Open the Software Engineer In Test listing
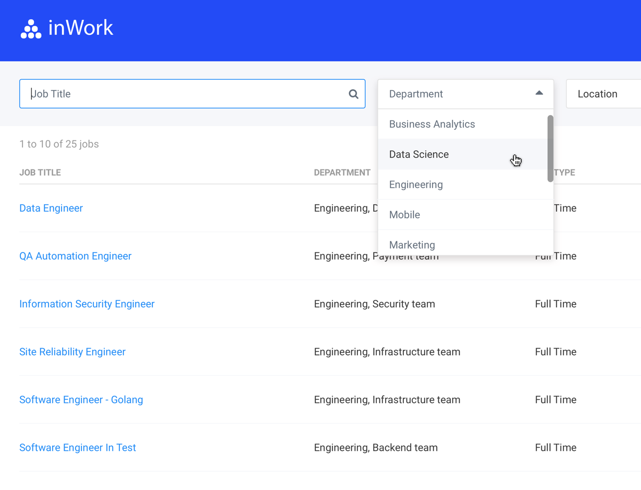The image size is (641, 490). 77,447
